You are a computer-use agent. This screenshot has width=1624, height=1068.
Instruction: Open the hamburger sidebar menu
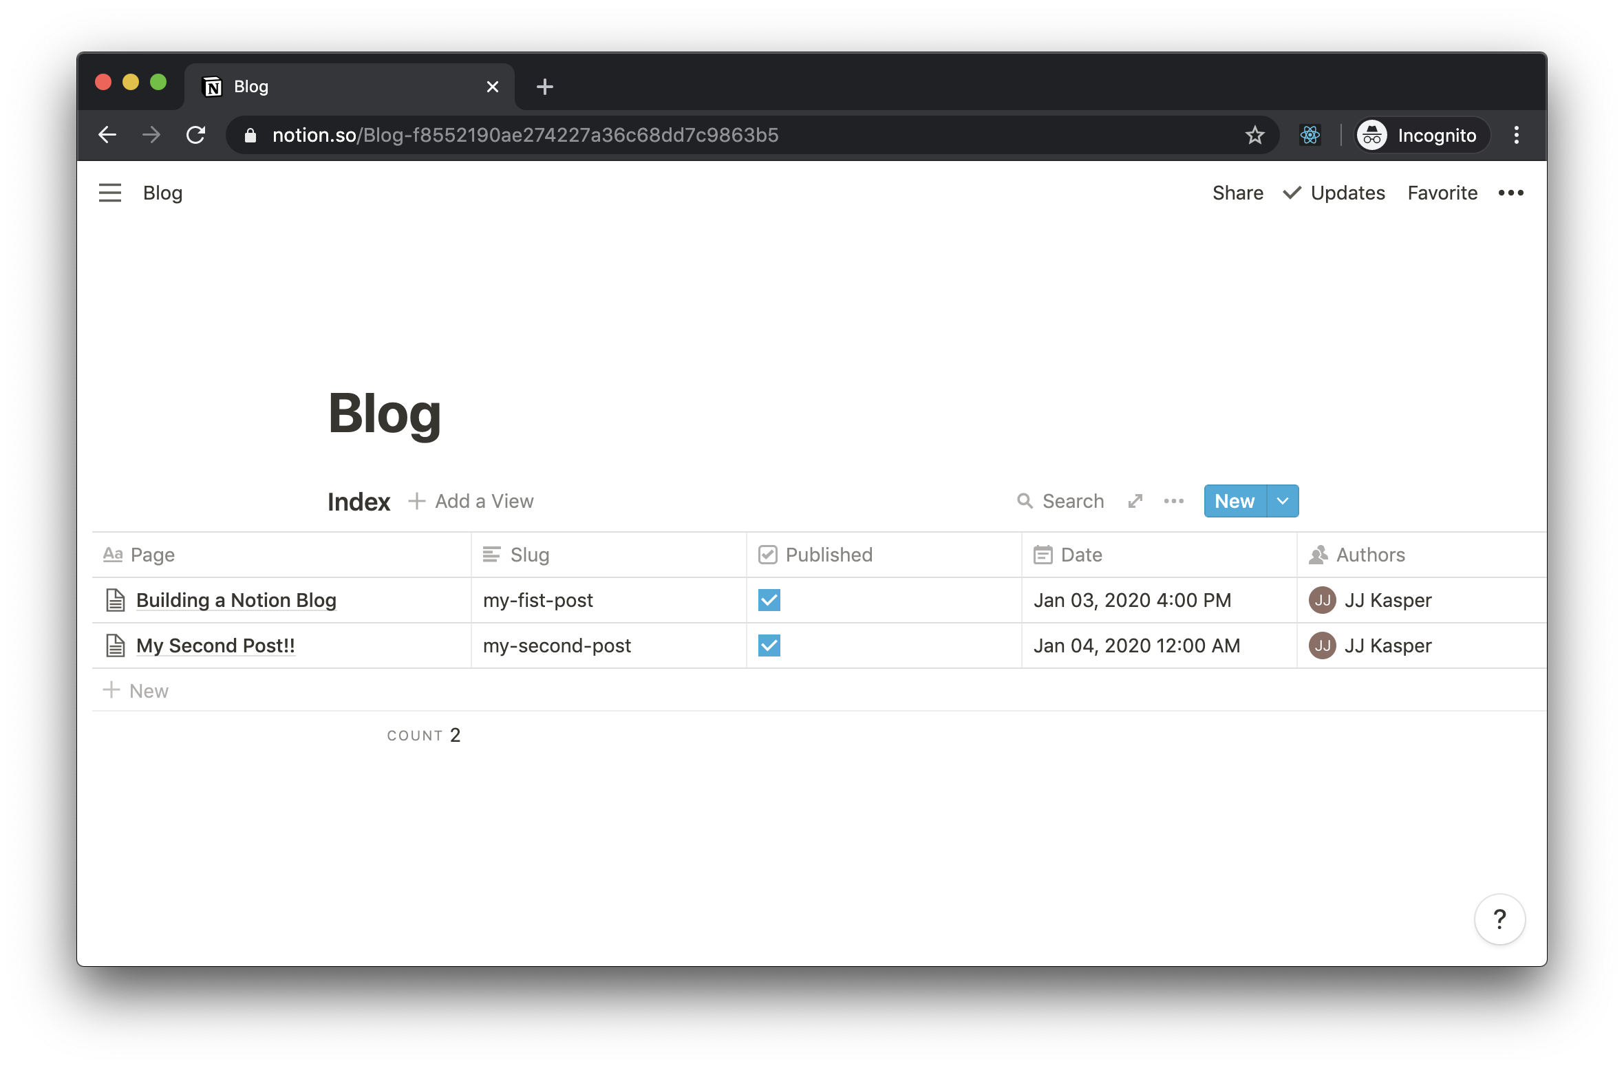(x=110, y=193)
